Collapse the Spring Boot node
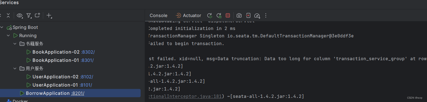427x102 pixels. (2, 27)
